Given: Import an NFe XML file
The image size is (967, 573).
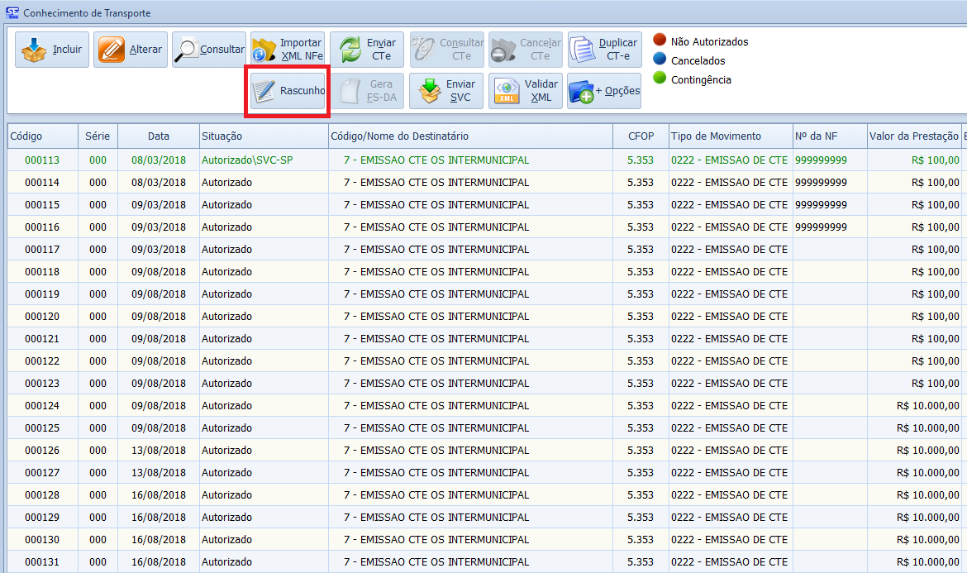Looking at the screenshot, I should point(288,50).
